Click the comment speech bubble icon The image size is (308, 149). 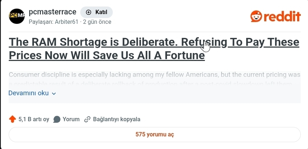[57, 119]
